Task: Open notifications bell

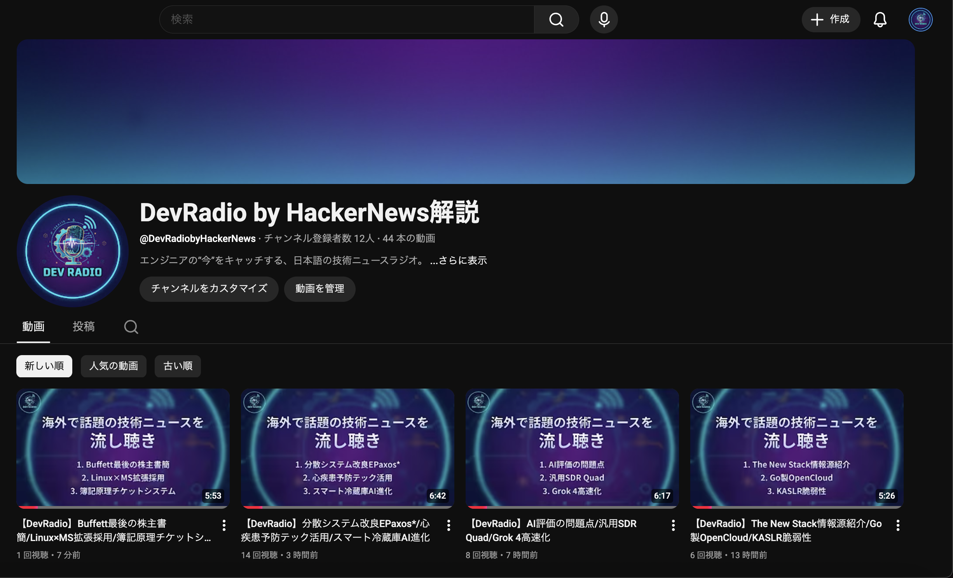Action: pos(880,19)
